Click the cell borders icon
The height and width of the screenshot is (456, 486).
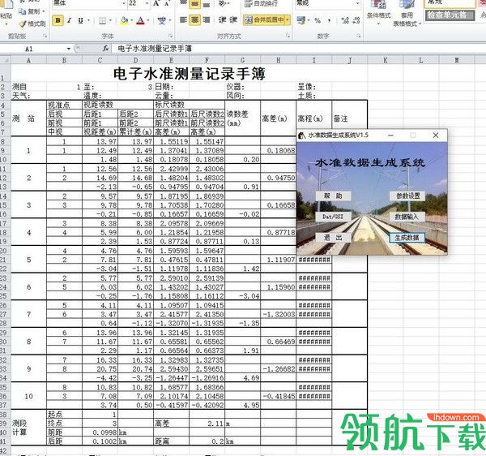click(102, 20)
